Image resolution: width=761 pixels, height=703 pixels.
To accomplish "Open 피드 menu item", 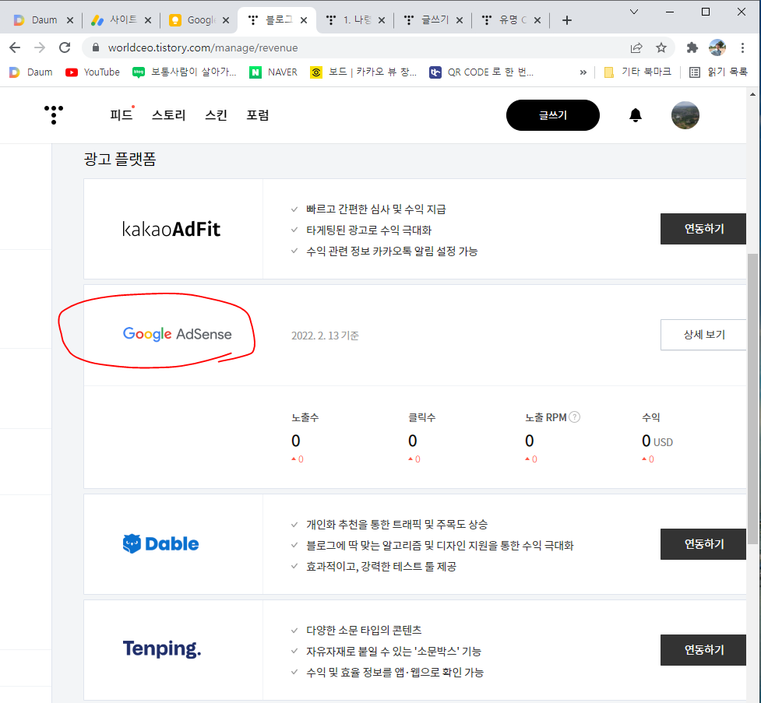I will (x=122, y=115).
